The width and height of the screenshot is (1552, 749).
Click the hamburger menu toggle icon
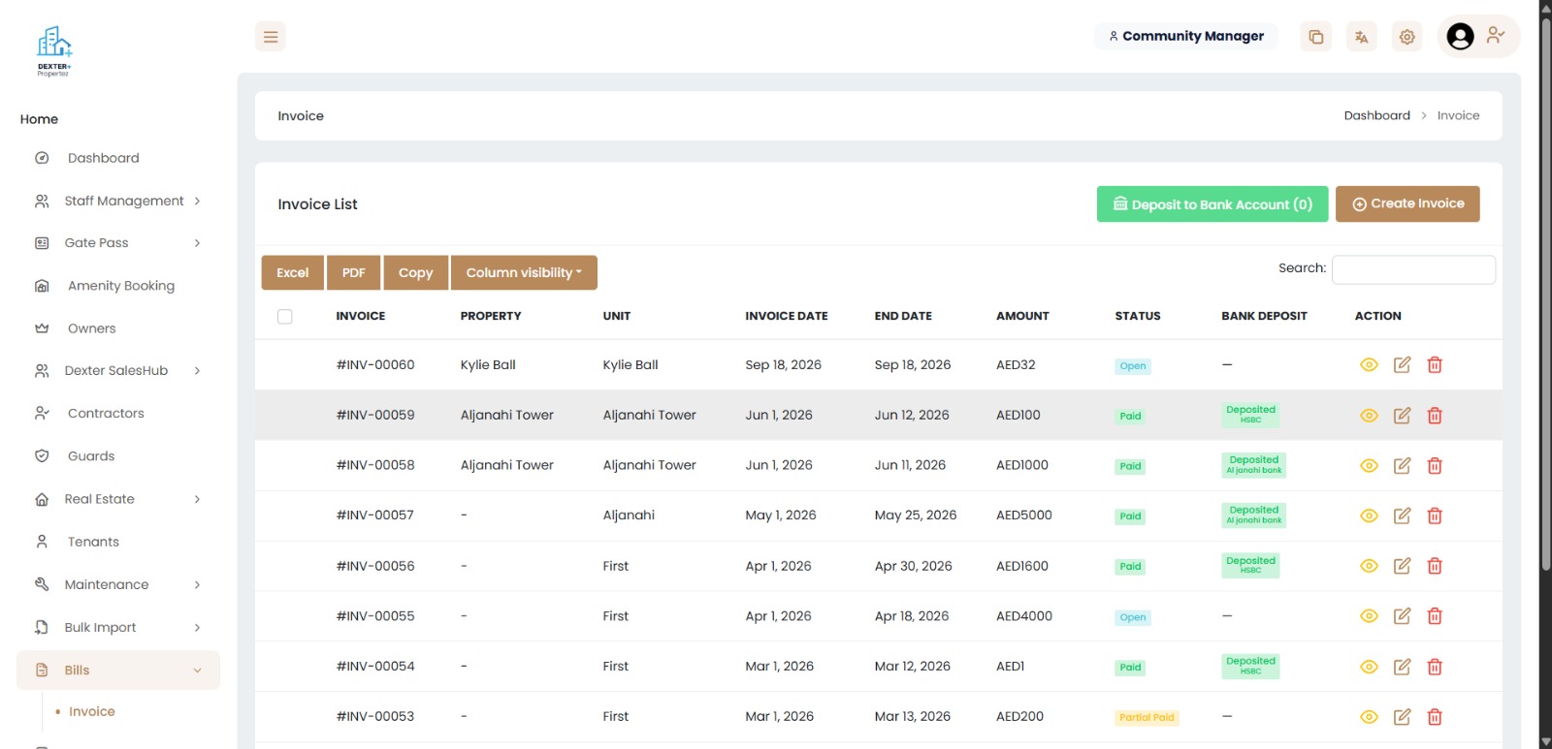pyautogui.click(x=271, y=37)
